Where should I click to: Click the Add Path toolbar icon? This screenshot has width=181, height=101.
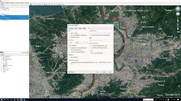(38, 4)
